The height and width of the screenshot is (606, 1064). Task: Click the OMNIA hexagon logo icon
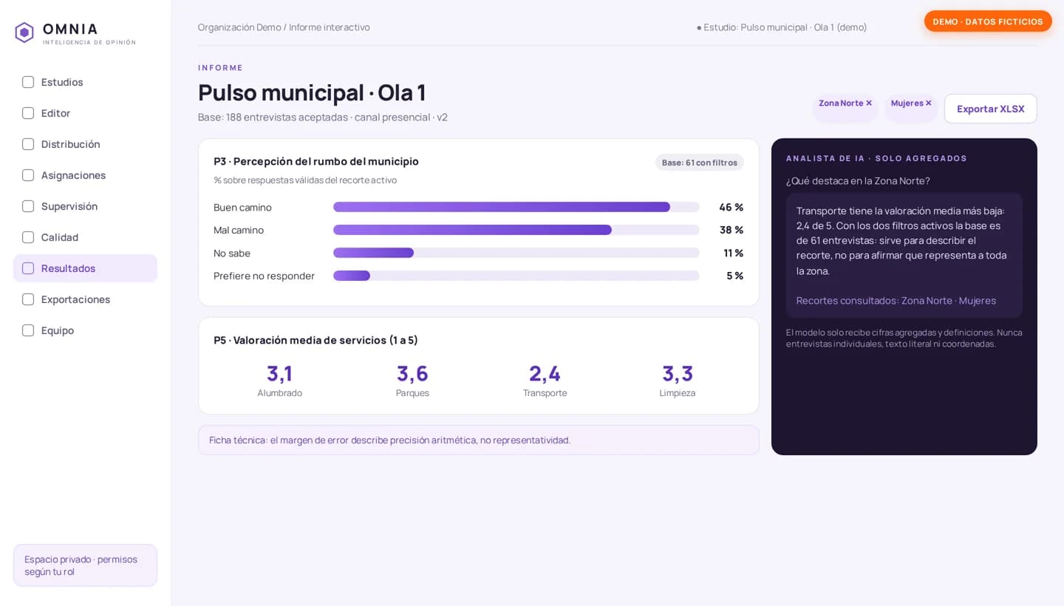point(24,33)
